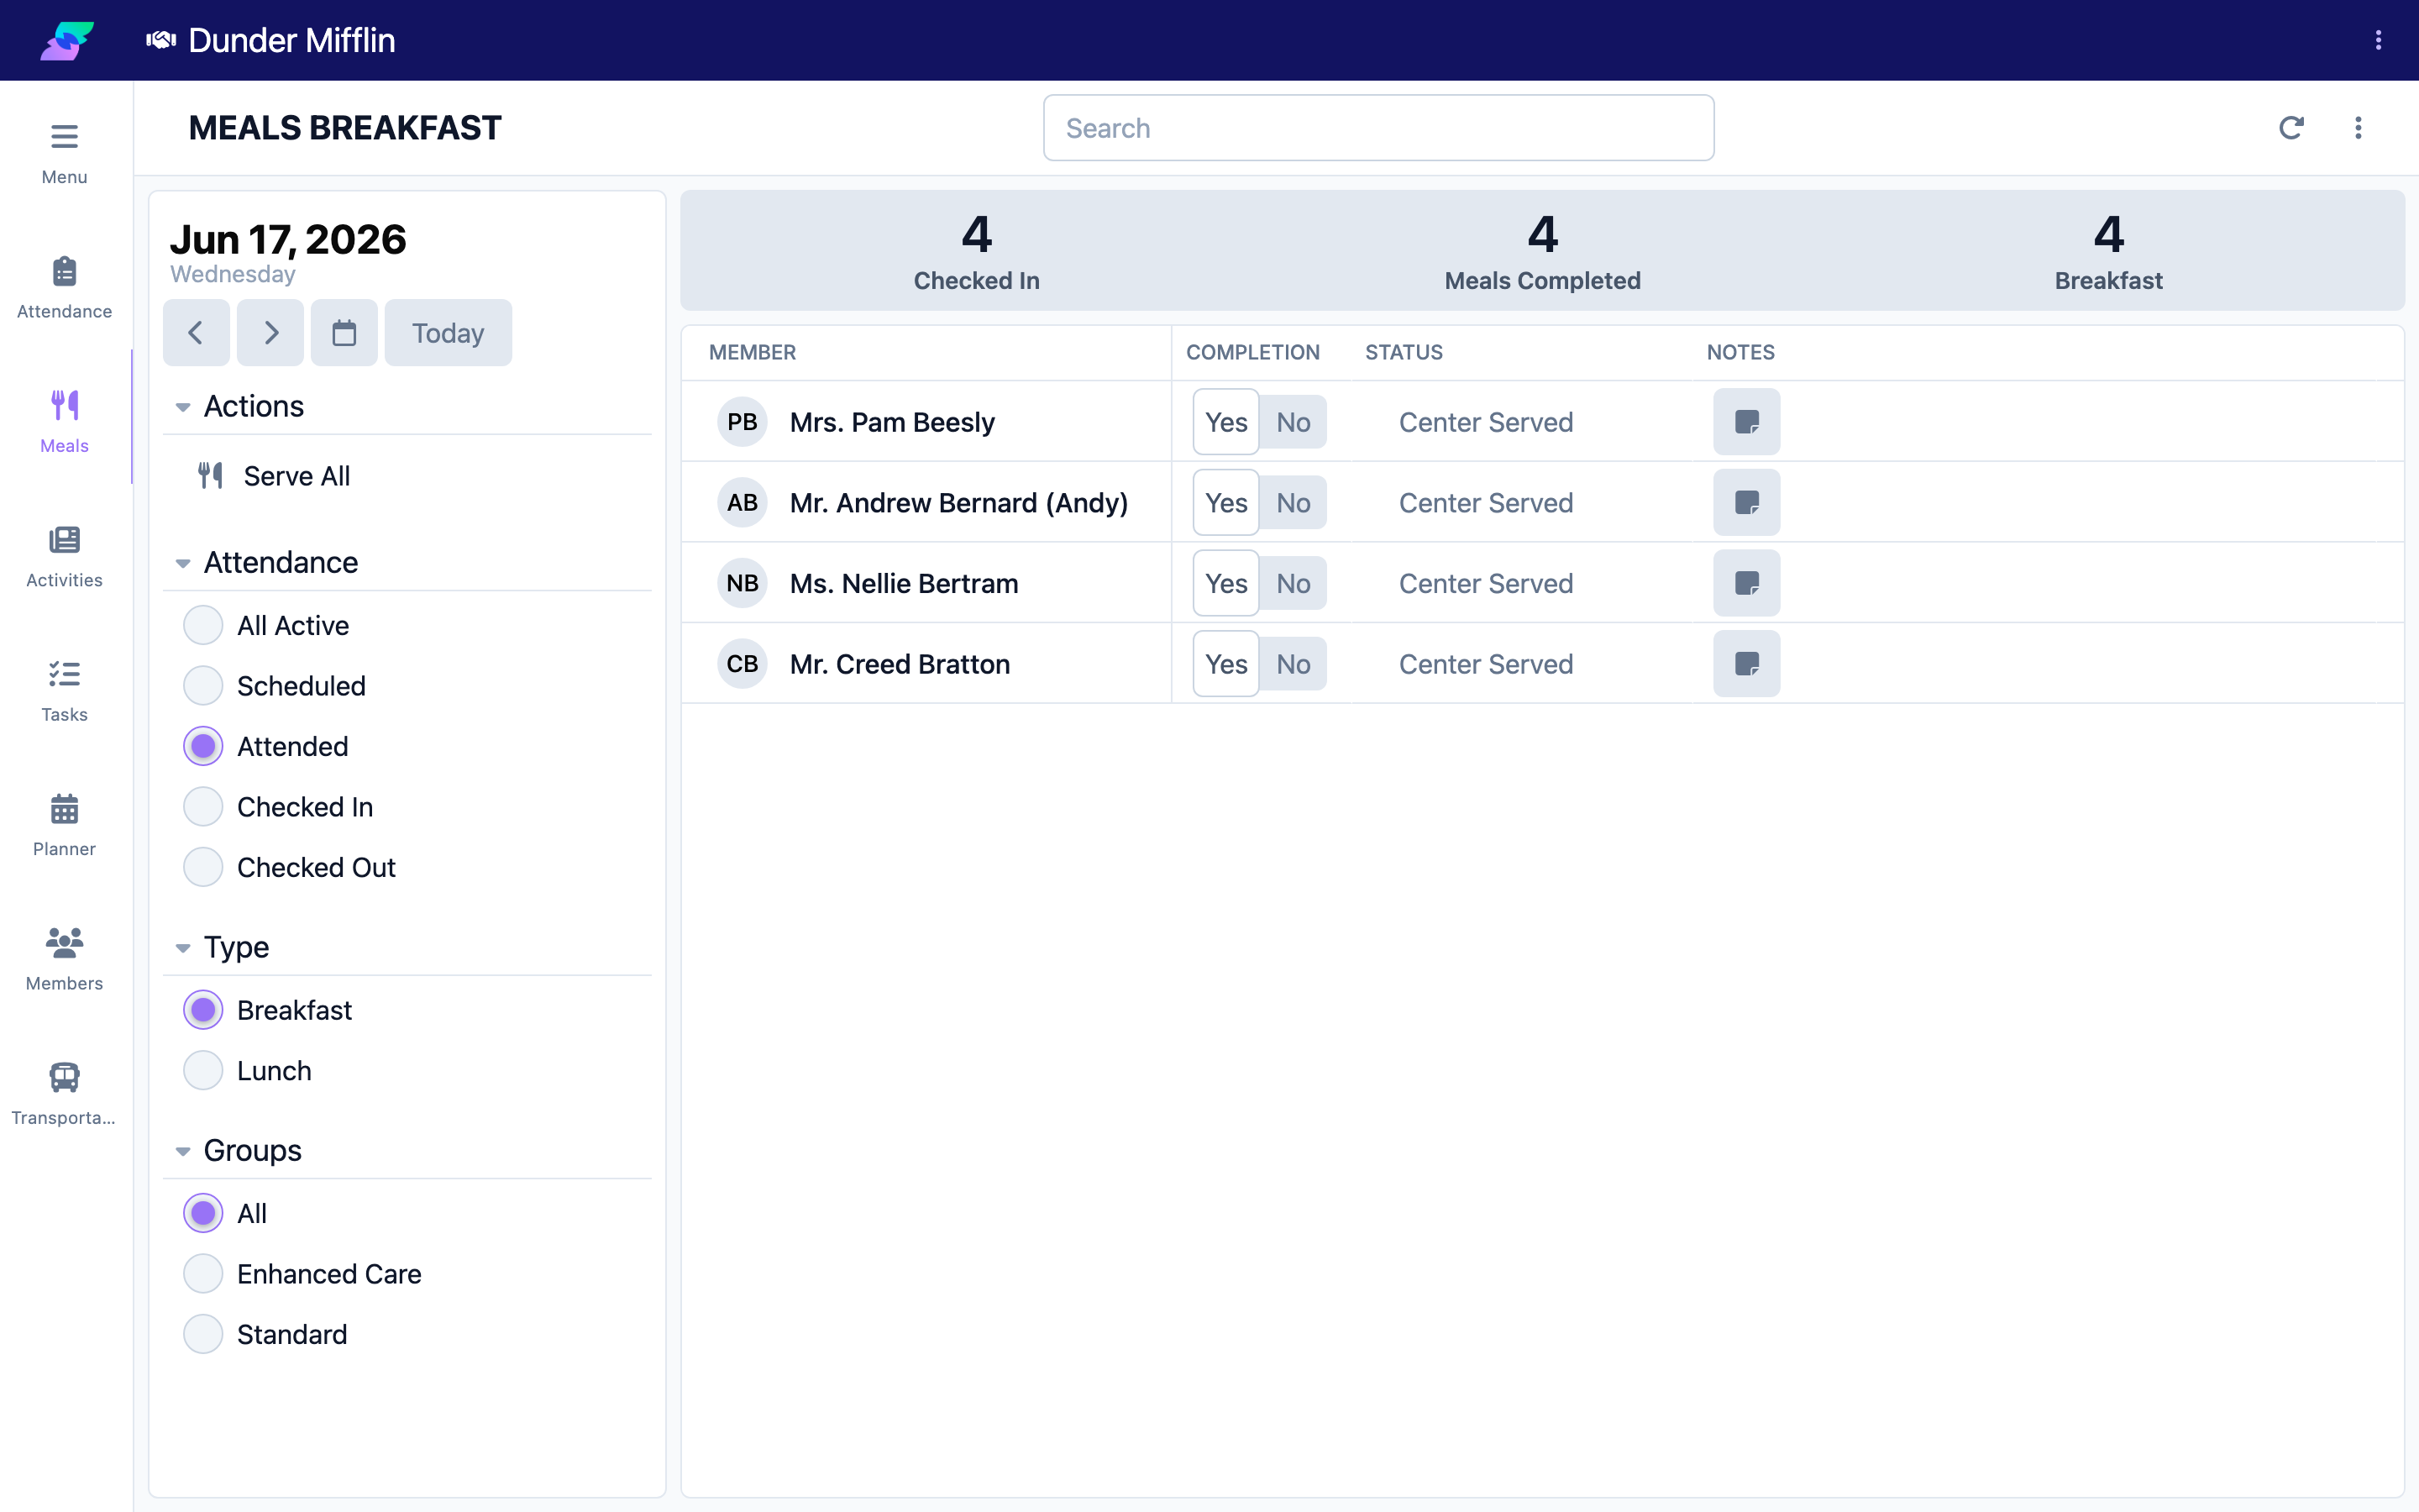The height and width of the screenshot is (1512, 2419).
Task: Open notes for Ms. Nellie Bertram
Action: click(x=1746, y=583)
